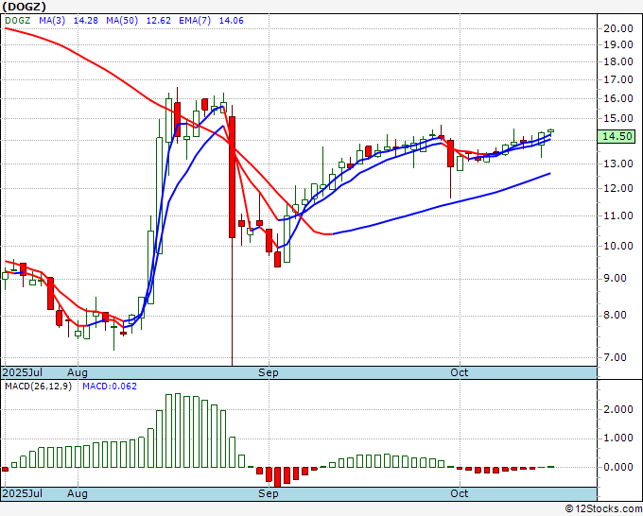Click the 15.00 price axis label

618,118
